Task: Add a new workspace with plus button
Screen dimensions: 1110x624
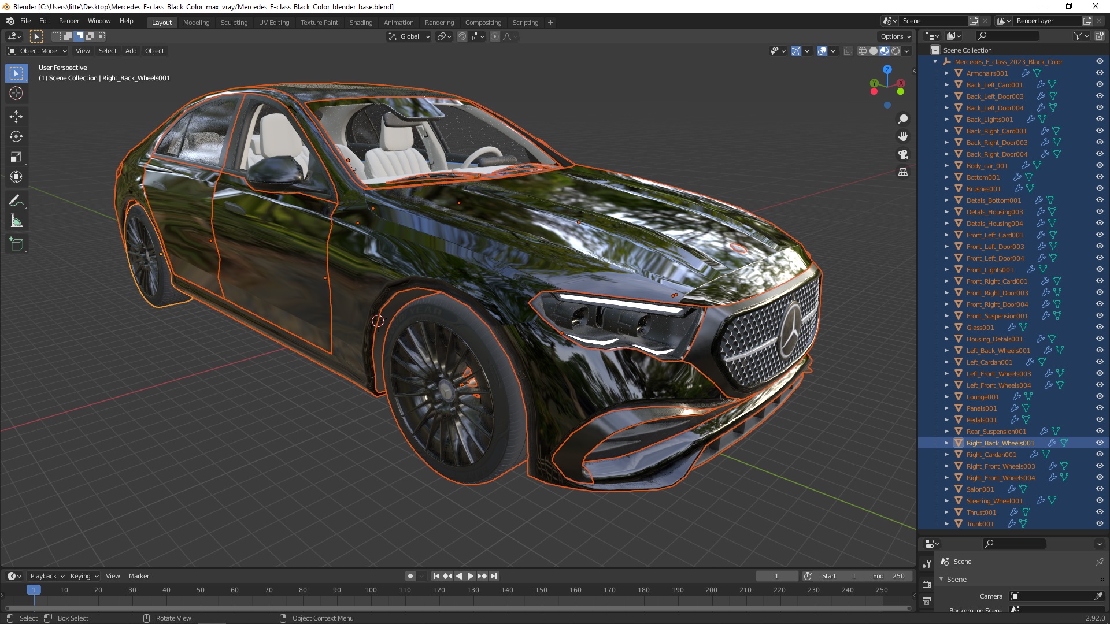Action: click(550, 23)
